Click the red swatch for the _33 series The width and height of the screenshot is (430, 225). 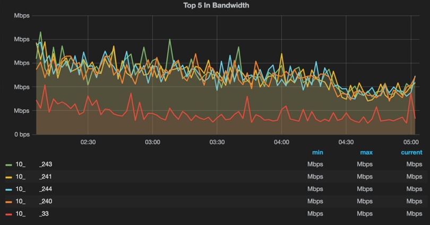(x=9, y=214)
